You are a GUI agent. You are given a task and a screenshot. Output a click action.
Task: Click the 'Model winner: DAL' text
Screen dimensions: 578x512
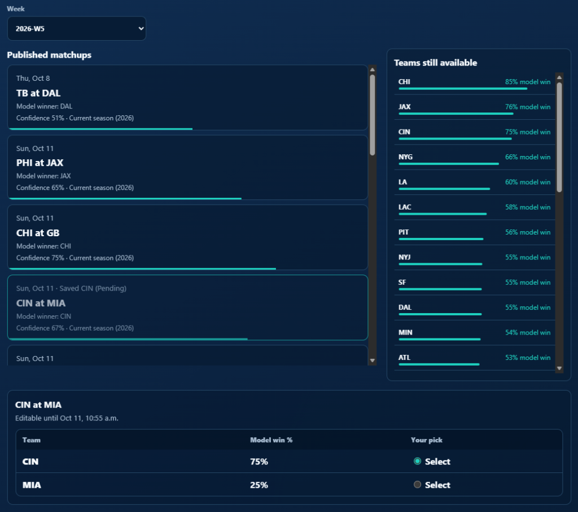click(x=44, y=106)
